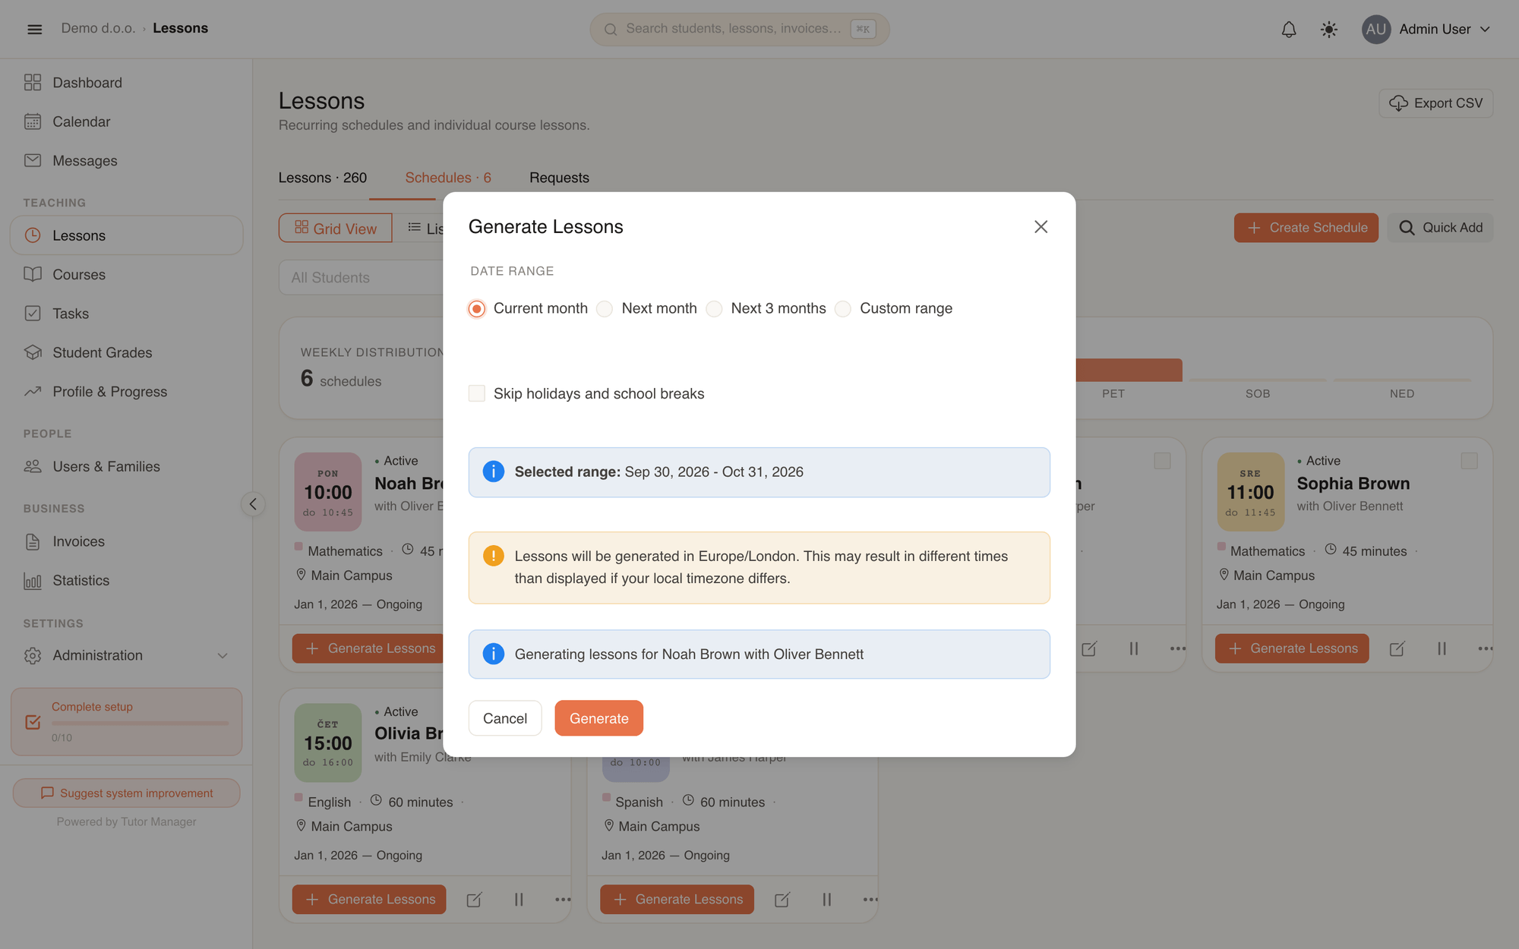Switch to the Lessons · 260 tab
This screenshot has height=949, width=1519.
322,178
